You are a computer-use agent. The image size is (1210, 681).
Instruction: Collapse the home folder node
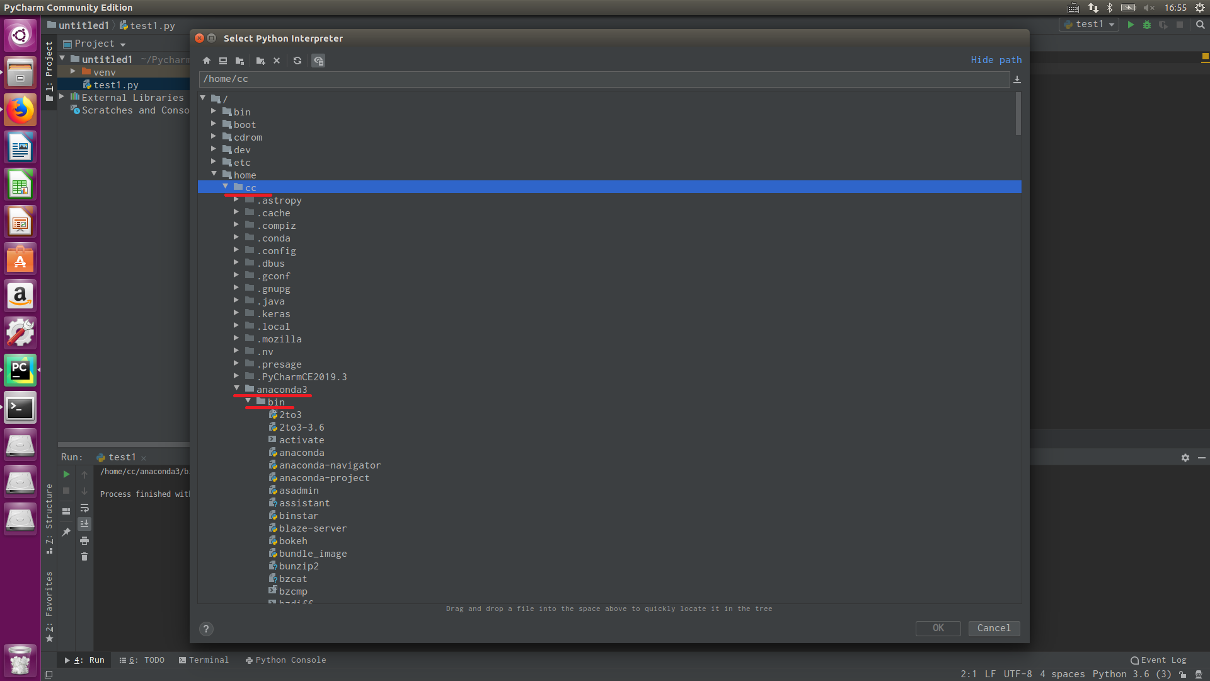coord(214,174)
